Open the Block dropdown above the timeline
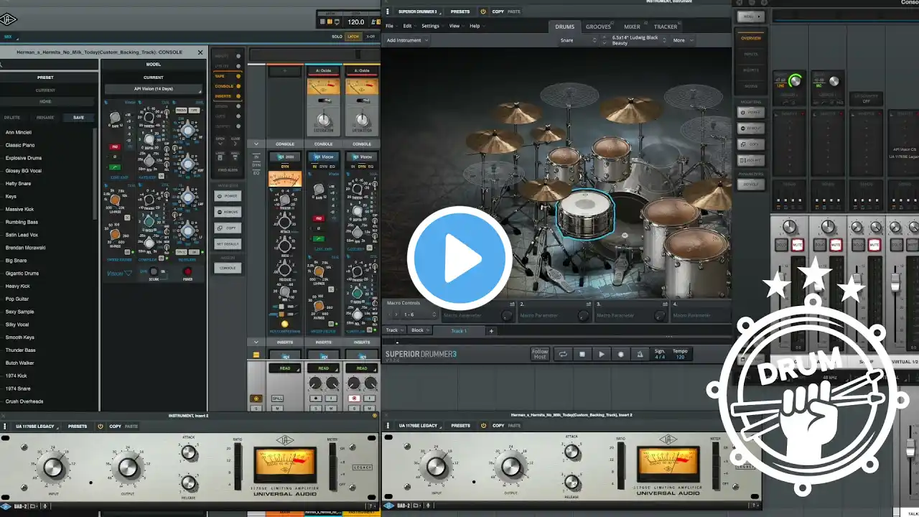919x517 pixels. click(420, 330)
